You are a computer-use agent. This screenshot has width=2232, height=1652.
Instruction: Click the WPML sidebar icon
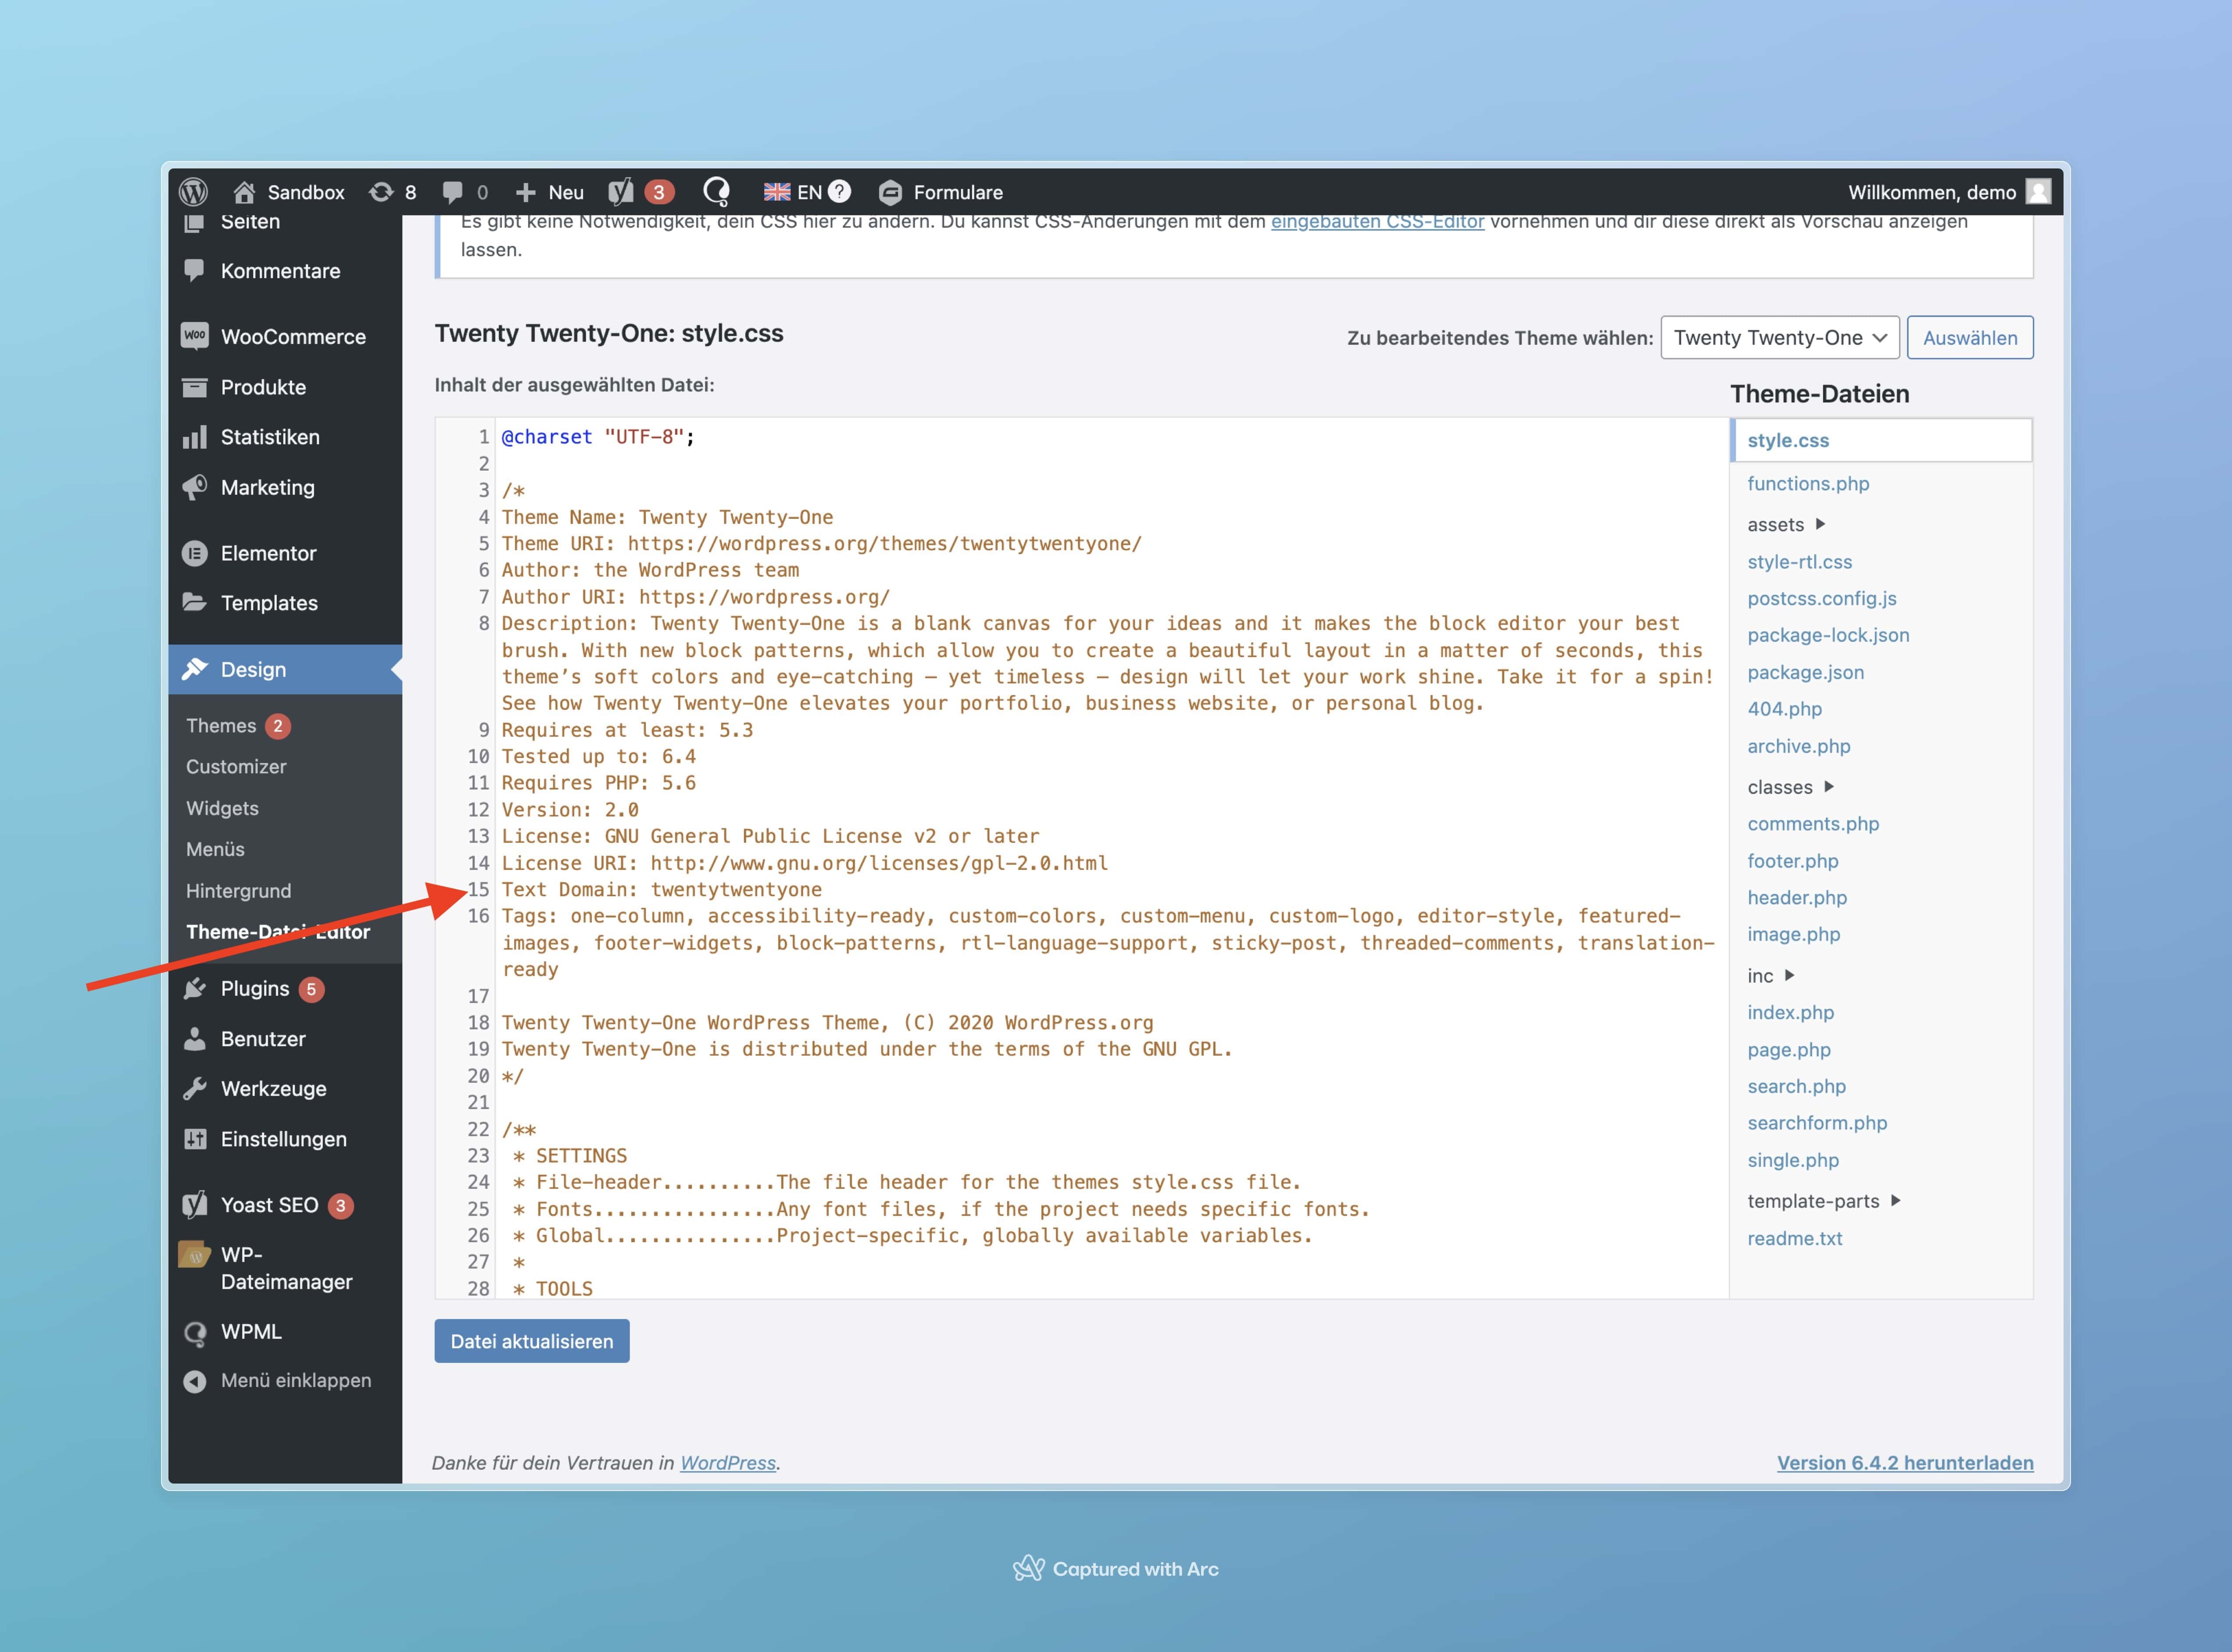195,1332
